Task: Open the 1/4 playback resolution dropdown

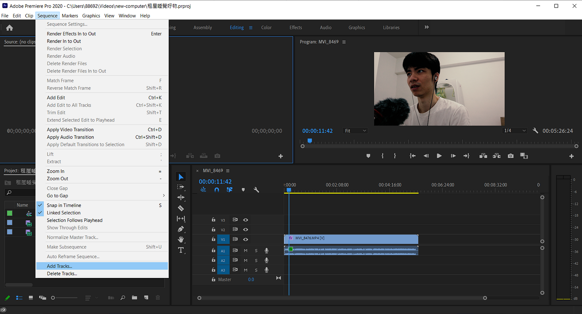Action: coord(515,131)
